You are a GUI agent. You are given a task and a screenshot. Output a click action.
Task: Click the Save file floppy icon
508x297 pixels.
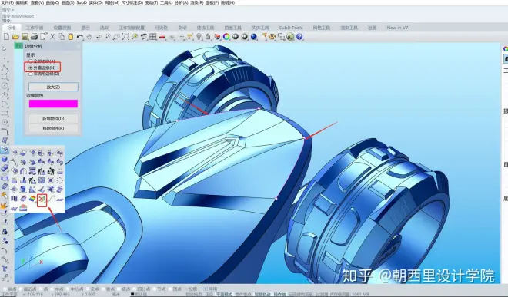click(25, 37)
